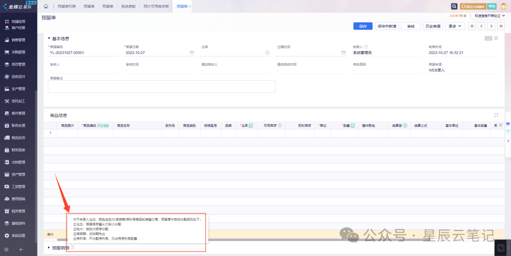Click the settings gear in 基本信息 section

point(496,38)
